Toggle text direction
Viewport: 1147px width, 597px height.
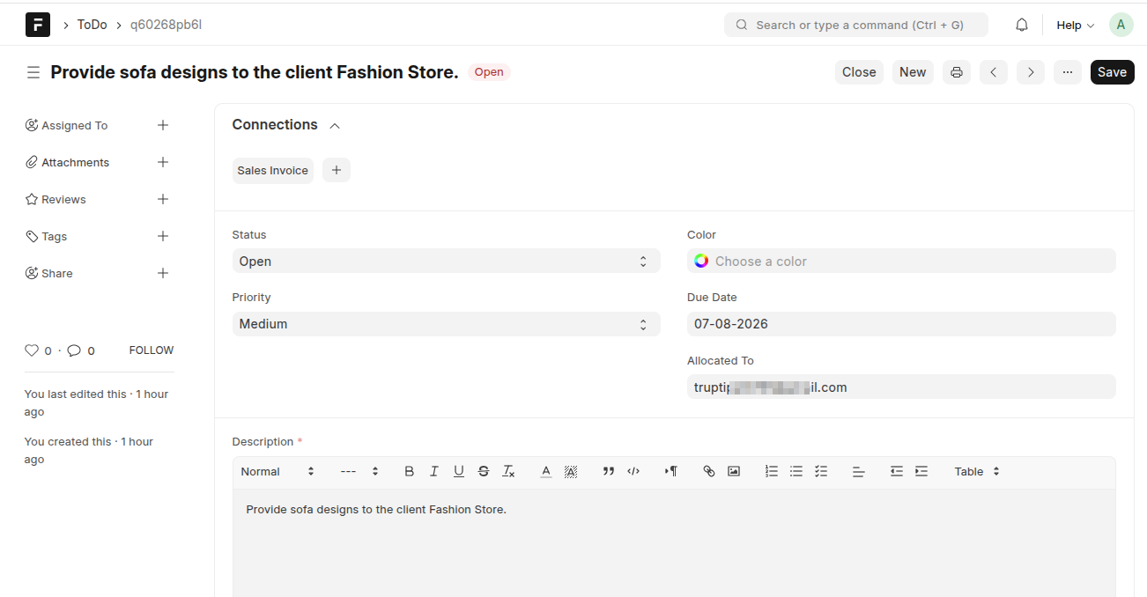point(671,472)
